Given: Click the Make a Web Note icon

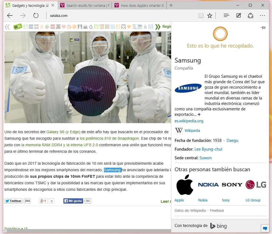Looking at the screenshot, I should (239, 16).
